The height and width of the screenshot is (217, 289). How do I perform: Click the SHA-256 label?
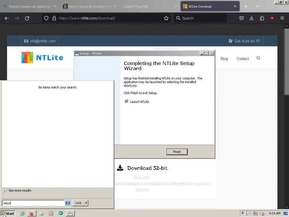click(142, 178)
